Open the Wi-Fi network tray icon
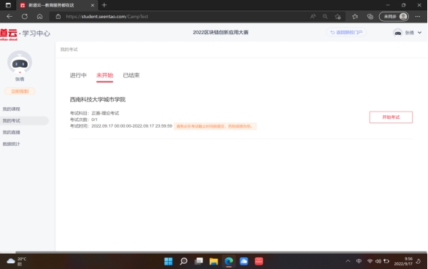Viewport: 428px width, 269px height. tap(370, 261)
